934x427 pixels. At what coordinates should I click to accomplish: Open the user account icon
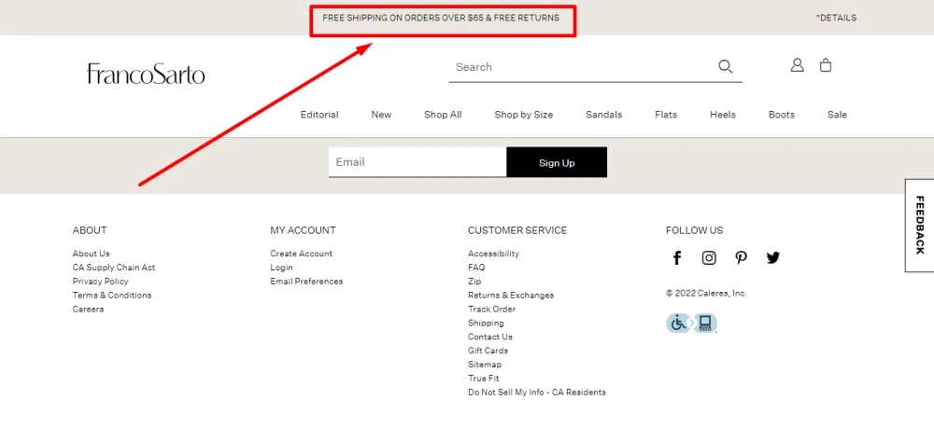coord(797,65)
